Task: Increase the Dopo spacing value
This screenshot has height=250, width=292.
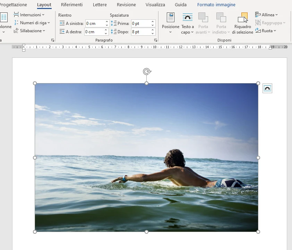Action: click(153, 30)
